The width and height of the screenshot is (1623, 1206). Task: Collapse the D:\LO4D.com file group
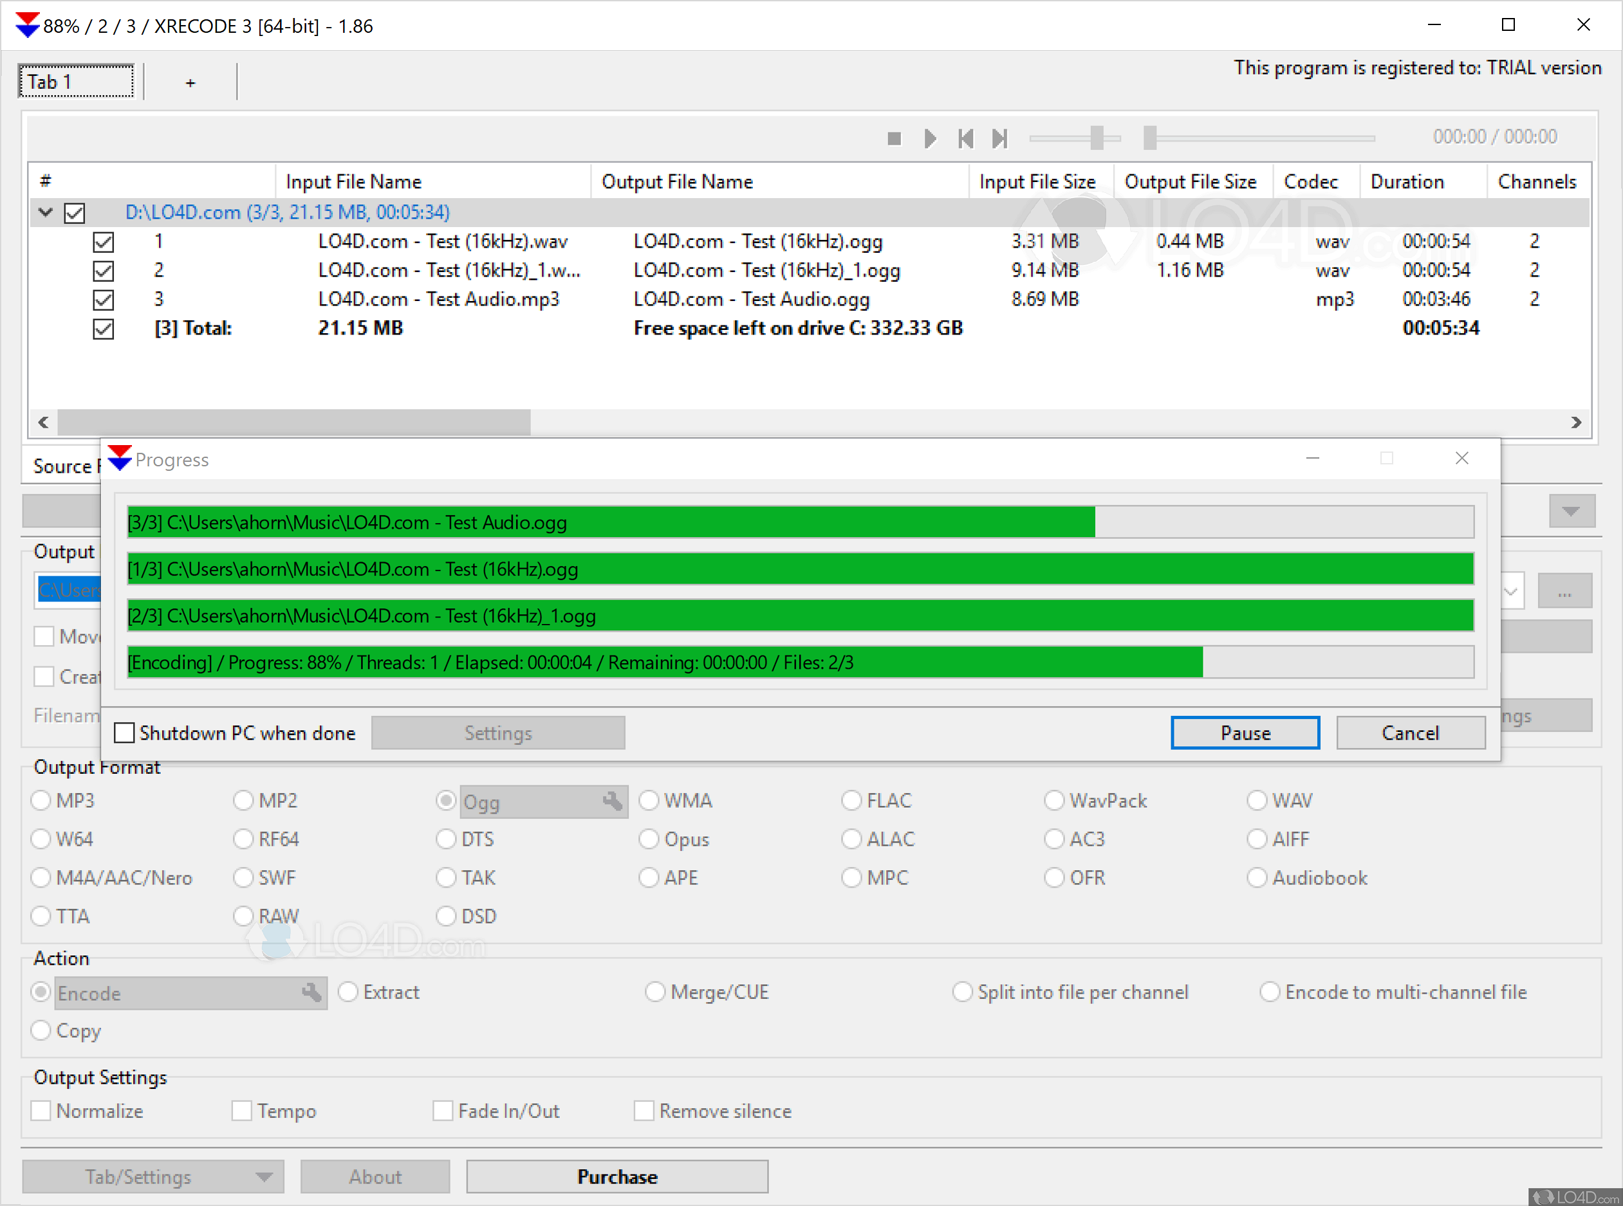pyautogui.click(x=45, y=212)
